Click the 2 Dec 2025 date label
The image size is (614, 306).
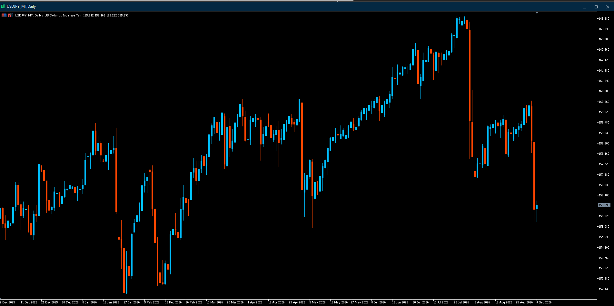(7, 302)
